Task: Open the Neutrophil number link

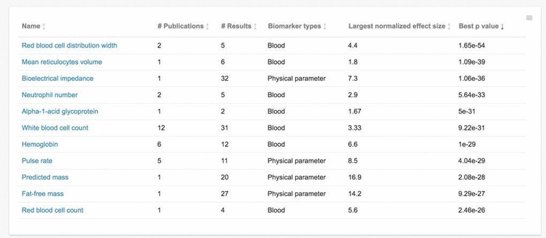Action: click(49, 95)
